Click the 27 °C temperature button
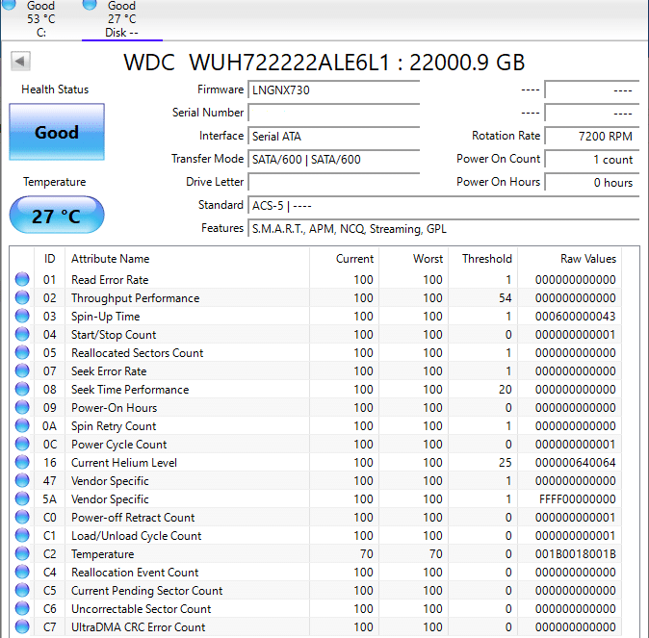649x638 pixels. [x=57, y=216]
